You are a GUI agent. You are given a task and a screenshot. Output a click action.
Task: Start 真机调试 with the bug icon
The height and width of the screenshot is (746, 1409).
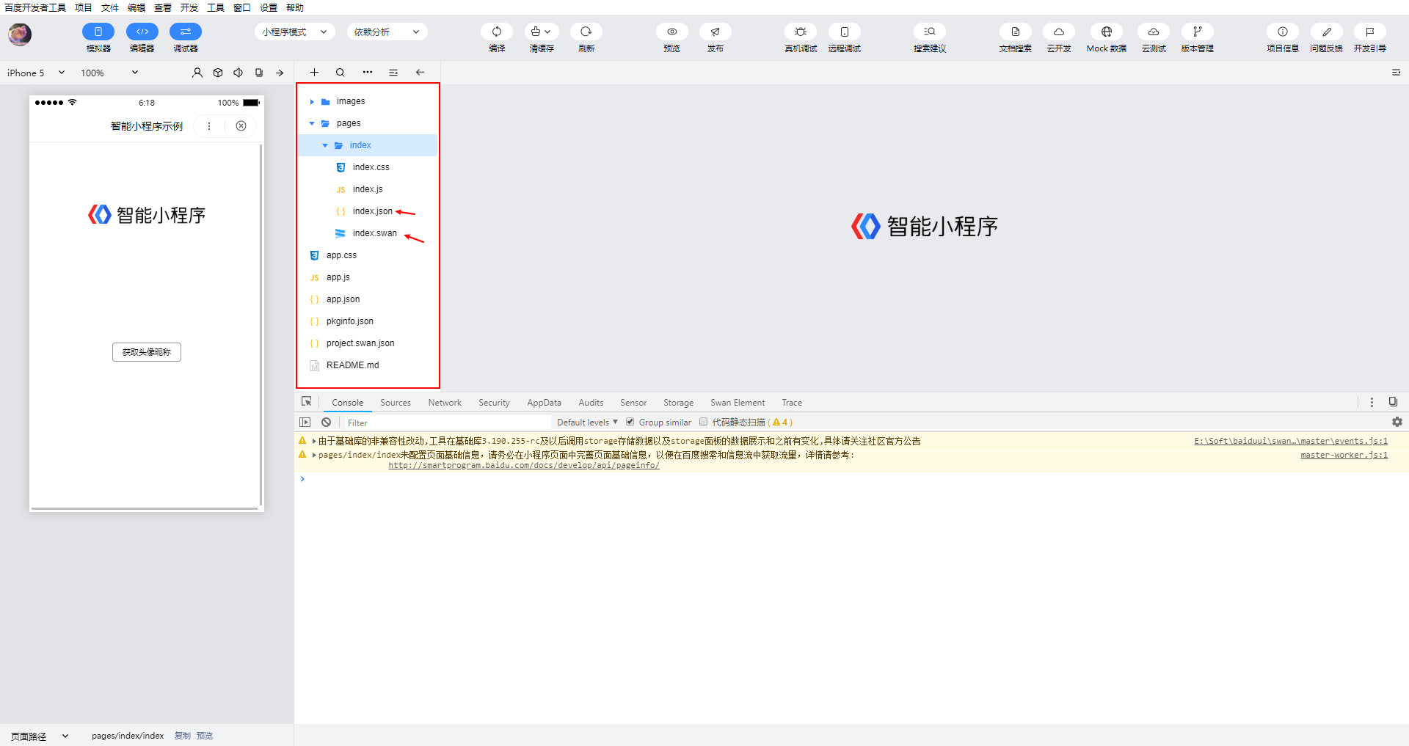click(801, 32)
